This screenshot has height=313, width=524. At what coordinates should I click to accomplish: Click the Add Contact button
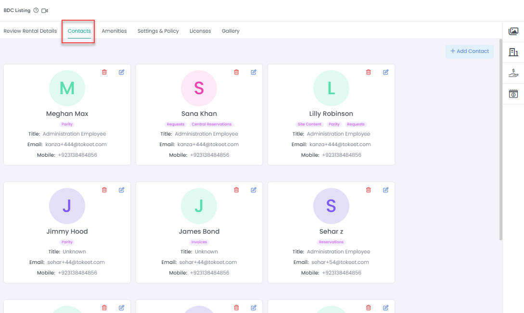[470, 51]
